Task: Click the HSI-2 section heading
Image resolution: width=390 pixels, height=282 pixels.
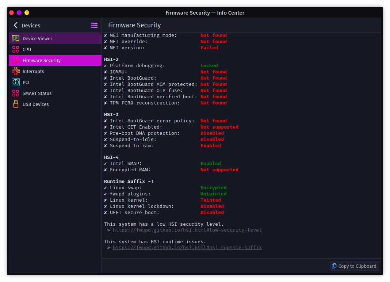Action: [x=111, y=59]
